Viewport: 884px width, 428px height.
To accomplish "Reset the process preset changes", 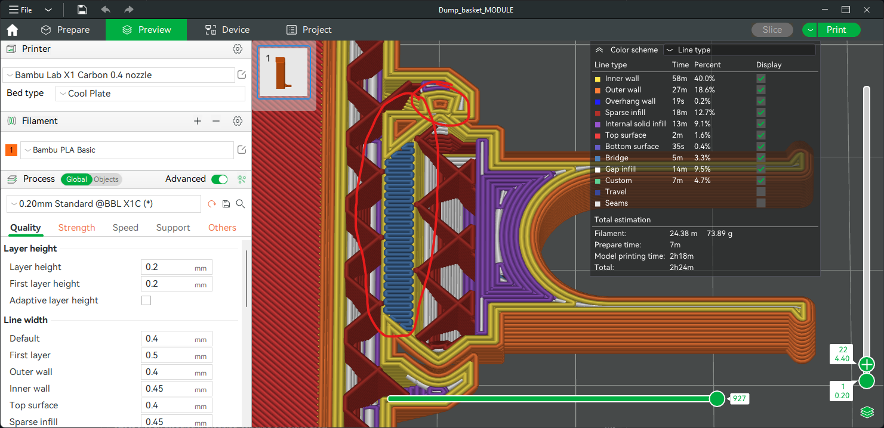I will coord(212,204).
